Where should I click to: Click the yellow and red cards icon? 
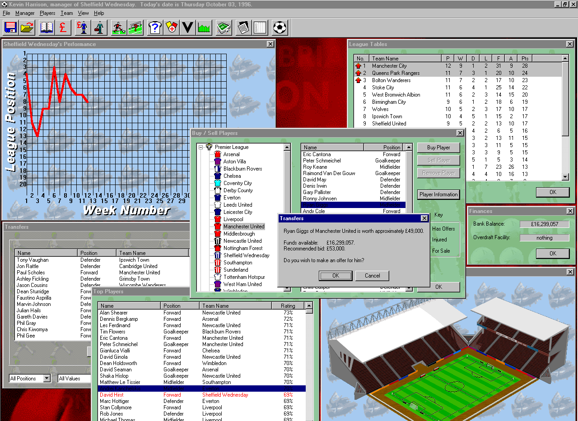click(x=171, y=28)
